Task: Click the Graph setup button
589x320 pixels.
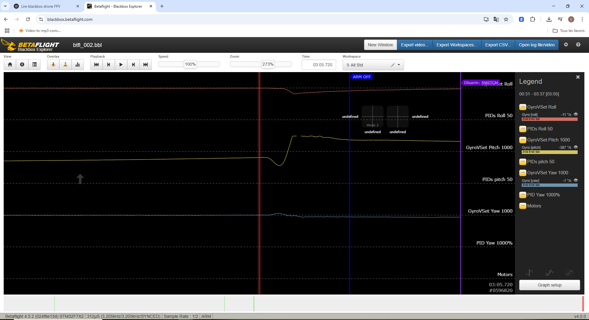Action: click(549, 285)
